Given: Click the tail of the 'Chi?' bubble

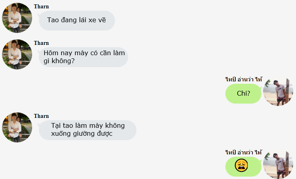Looking at the screenshot, I should 261,88.
